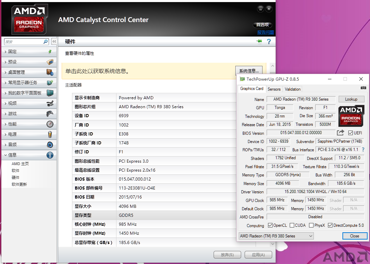Switch to the Validation tab
This screenshot has height=264, width=370.
coord(292,89)
